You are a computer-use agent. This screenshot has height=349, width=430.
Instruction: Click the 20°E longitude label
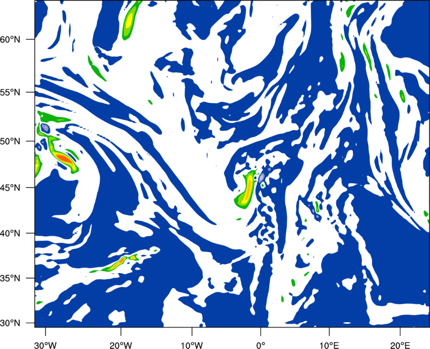point(400,345)
